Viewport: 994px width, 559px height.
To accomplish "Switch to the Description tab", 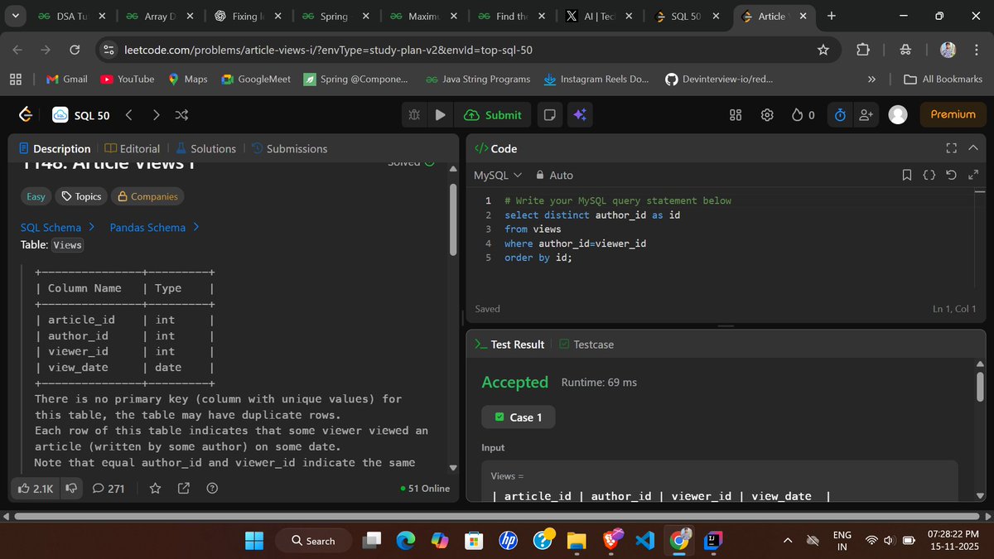I will coord(55,148).
